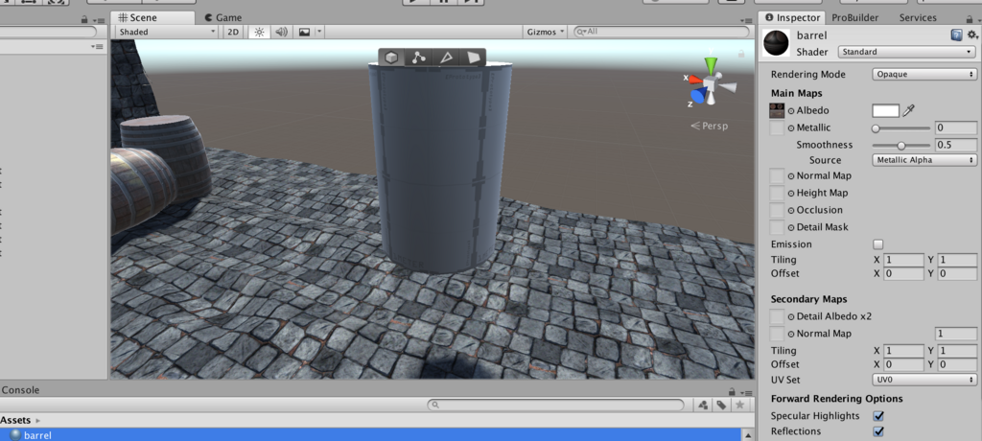Open Albedo white color swatch
This screenshot has width=982, height=441.
885,111
